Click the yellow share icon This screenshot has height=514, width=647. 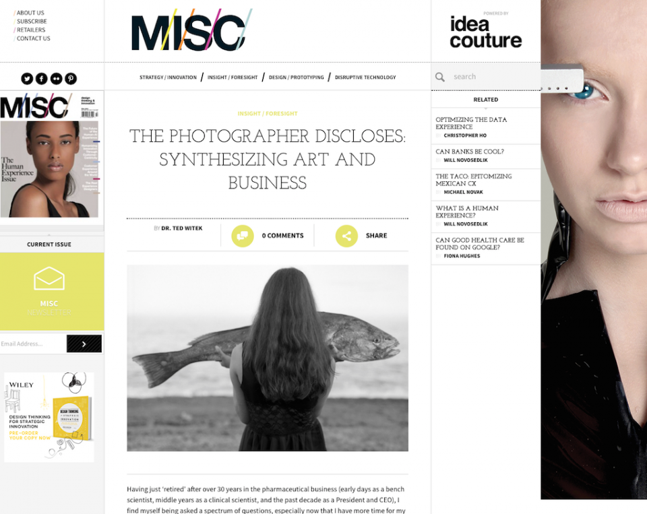(346, 236)
